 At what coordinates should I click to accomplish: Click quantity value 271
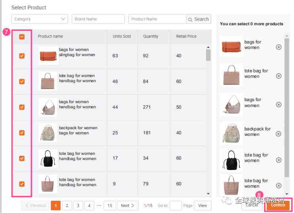[147, 107]
